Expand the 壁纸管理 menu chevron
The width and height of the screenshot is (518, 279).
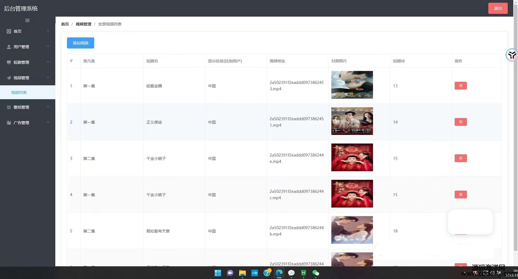tap(48, 107)
